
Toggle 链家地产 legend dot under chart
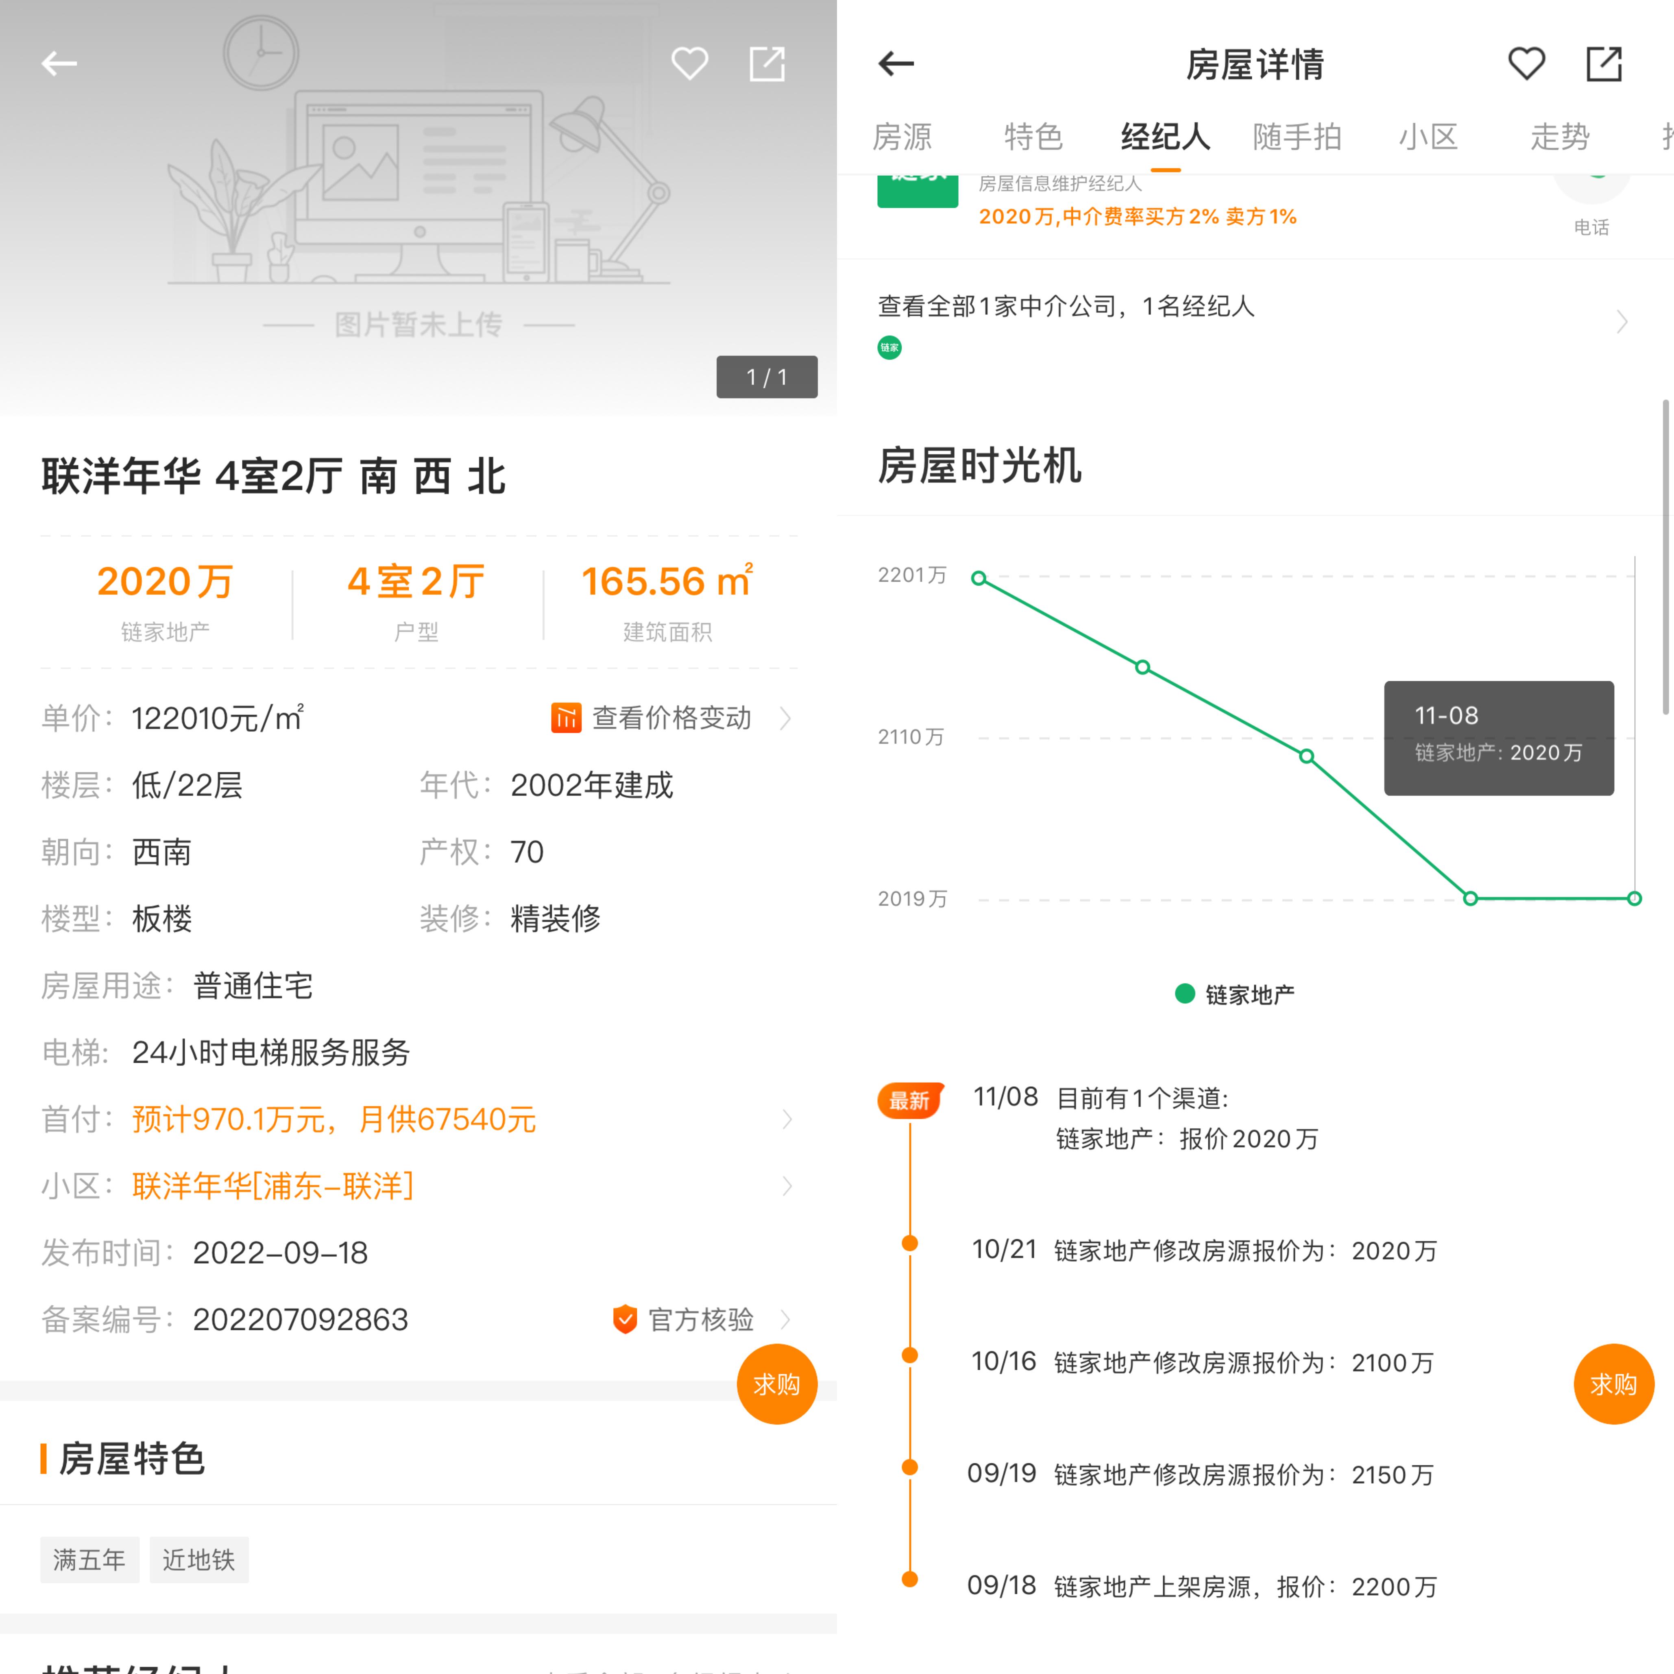click(x=1184, y=994)
